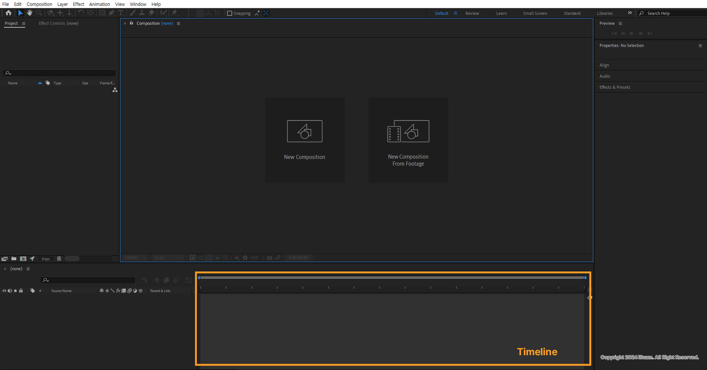Image resolution: width=707 pixels, height=370 pixels.
Task: Click the 3D layer cube column header
Action: pyautogui.click(x=140, y=291)
